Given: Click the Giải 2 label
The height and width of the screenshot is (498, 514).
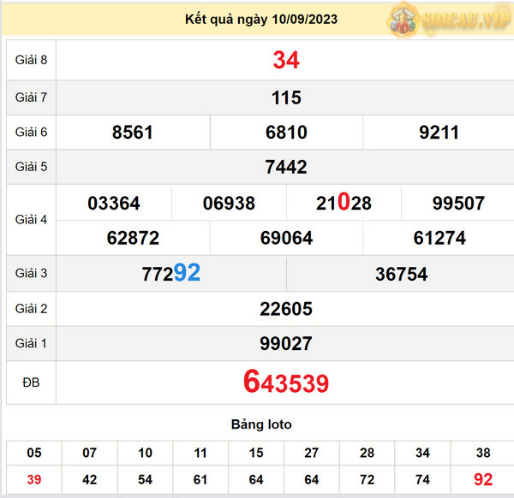Looking at the screenshot, I should (x=31, y=308).
